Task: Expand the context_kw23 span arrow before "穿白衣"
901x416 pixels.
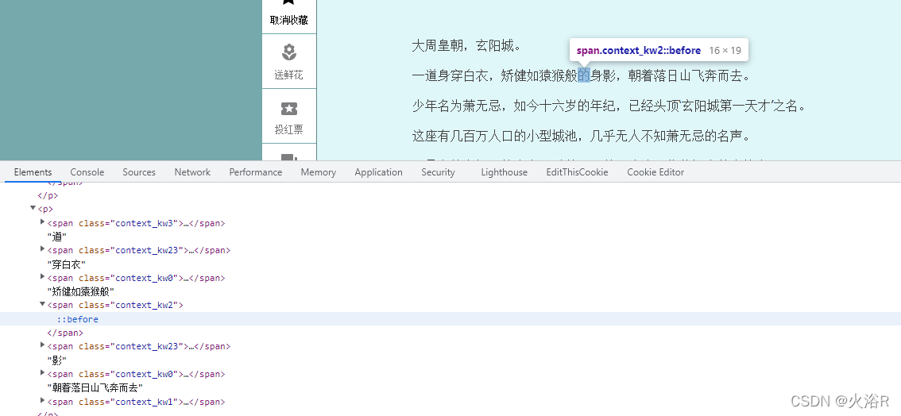Action: [43, 249]
